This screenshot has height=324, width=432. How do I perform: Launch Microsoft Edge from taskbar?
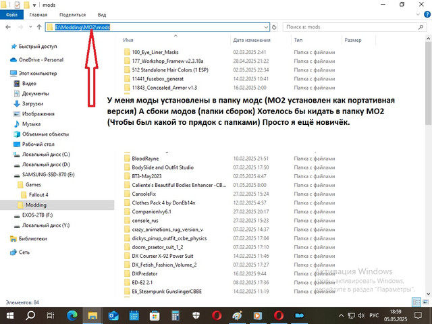point(72,316)
